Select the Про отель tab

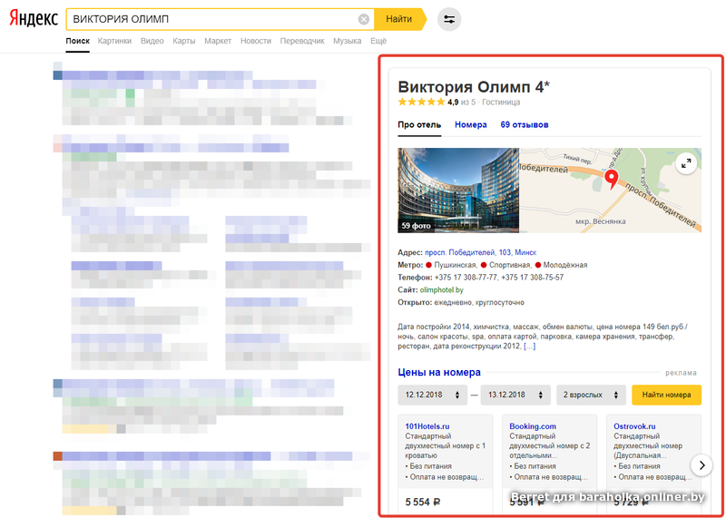tap(419, 125)
